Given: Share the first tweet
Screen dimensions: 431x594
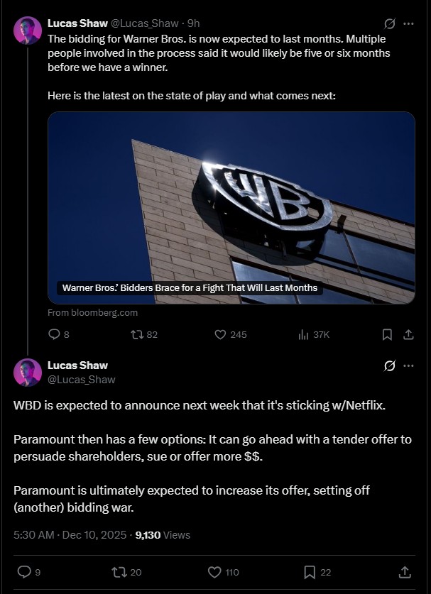Looking at the screenshot, I should (407, 334).
